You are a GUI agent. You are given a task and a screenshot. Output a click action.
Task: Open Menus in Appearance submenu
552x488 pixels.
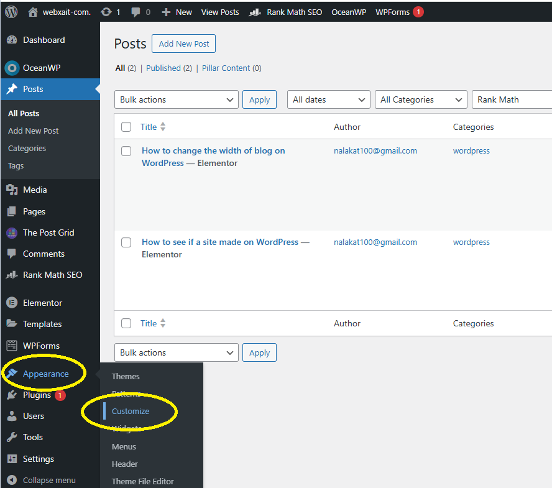click(x=124, y=446)
